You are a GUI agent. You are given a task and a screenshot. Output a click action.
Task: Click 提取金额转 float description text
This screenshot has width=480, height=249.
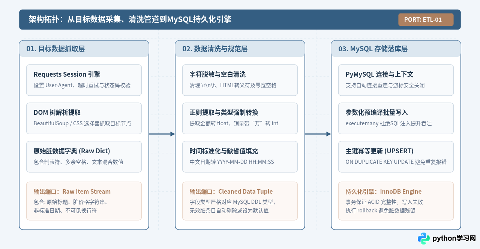234,123
